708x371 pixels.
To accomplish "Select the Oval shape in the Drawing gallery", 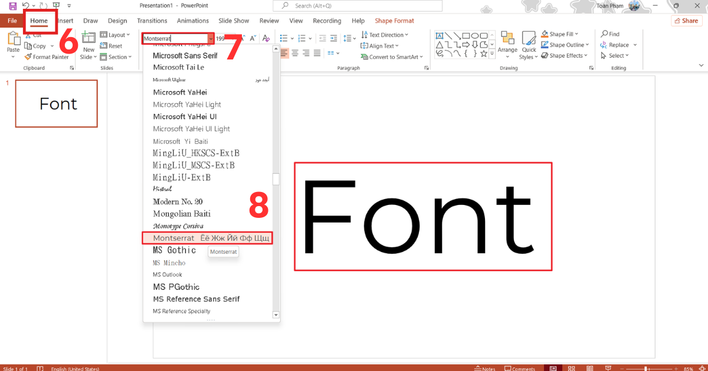I will pyautogui.click(x=474, y=36).
